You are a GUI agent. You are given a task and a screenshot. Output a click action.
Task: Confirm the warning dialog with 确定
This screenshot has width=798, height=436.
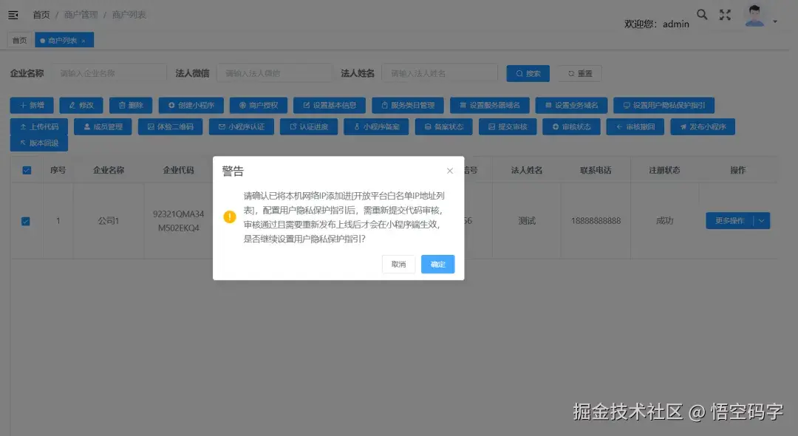pyautogui.click(x=437, y=264)
